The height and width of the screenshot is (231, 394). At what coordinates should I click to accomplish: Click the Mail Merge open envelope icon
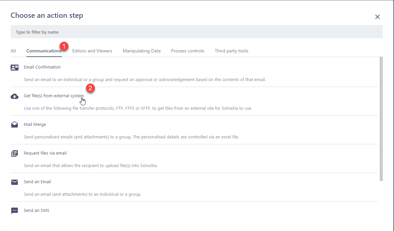[x=15, y=125]
